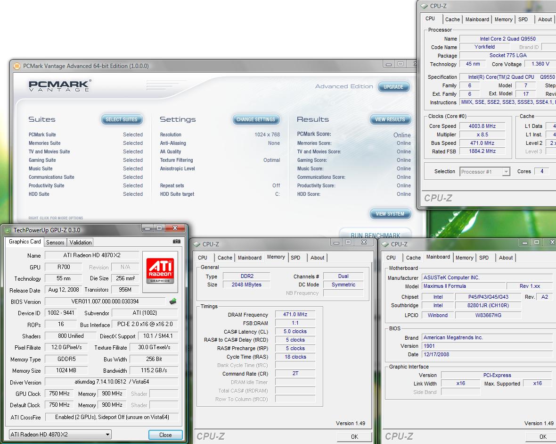Viewport: 556px width, 444px height.
Task: Minimize the CPU-Z Memory window
Action: click(x=336, y=243)
